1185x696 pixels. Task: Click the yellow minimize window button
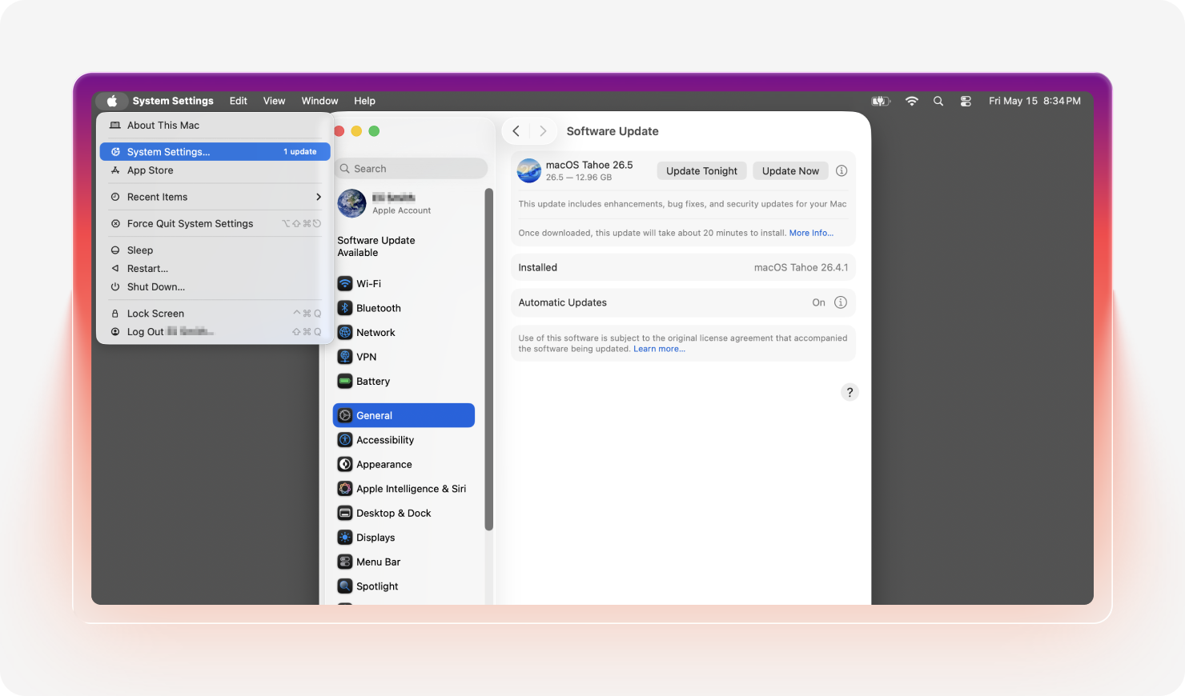(356, 131)
